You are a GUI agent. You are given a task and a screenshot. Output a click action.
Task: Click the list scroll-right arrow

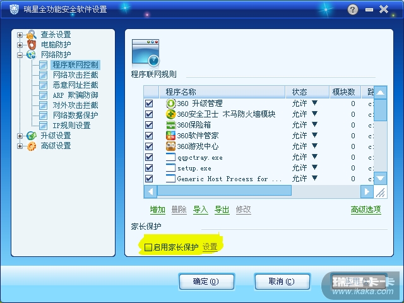(x=367, y=191)
